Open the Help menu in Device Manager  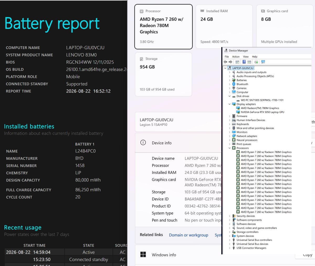255,57
